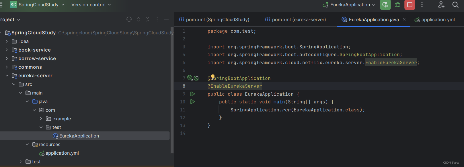Click the run gutter icon beside main method
This screenshot has height=167, width=464.
click(193, 102)
